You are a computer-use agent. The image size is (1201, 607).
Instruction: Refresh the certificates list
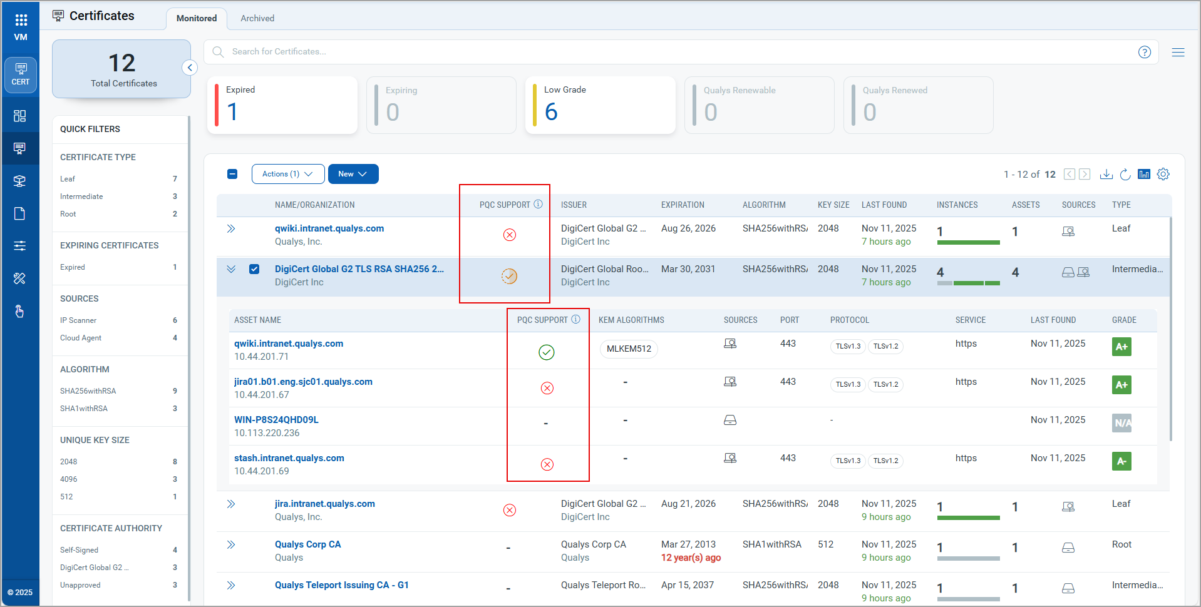pos(1125,175)
